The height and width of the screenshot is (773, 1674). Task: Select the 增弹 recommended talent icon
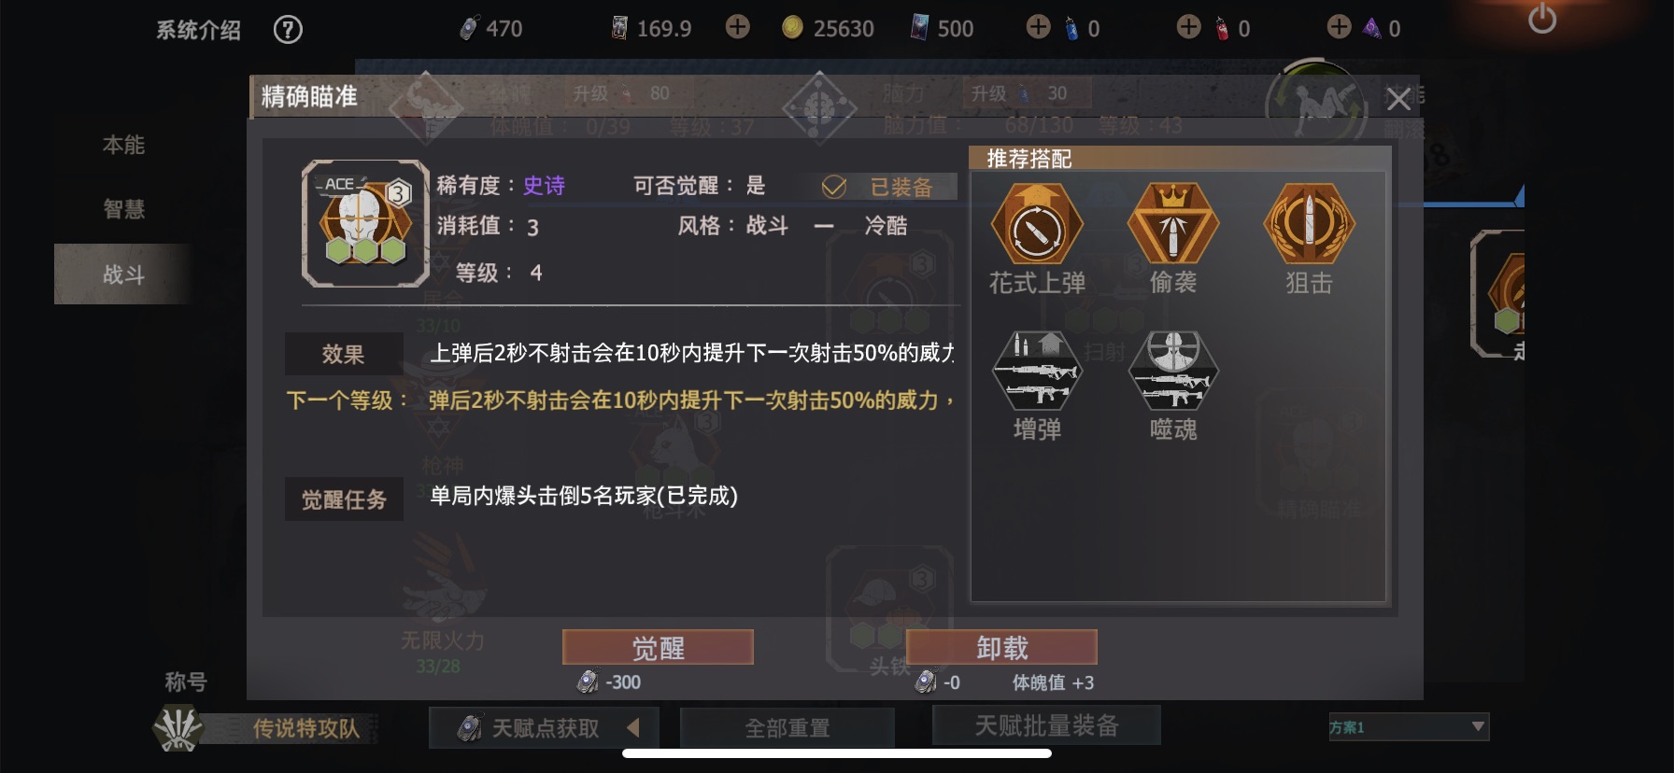(1037, 371)
